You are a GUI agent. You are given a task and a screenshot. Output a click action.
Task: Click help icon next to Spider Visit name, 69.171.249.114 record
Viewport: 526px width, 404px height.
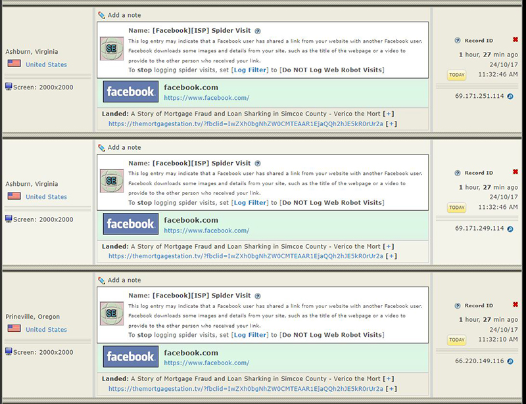258,164
